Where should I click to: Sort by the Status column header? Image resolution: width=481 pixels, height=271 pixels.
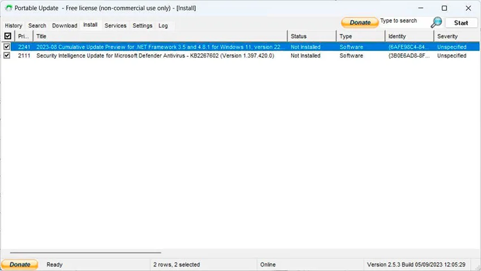tap(312, 36)
